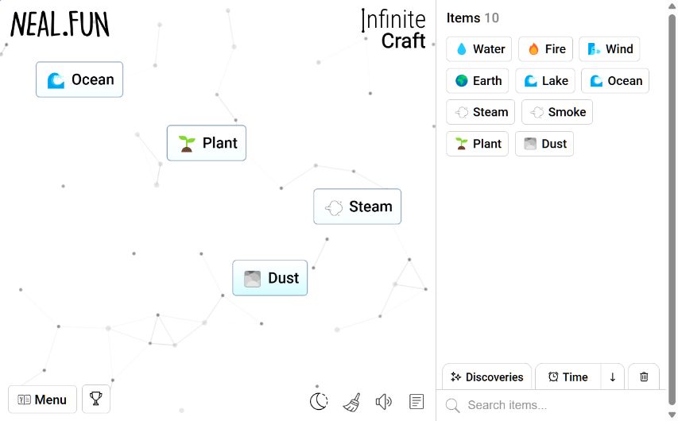Open the notes page icon
678x421 pixels.
tap(416, 402)
